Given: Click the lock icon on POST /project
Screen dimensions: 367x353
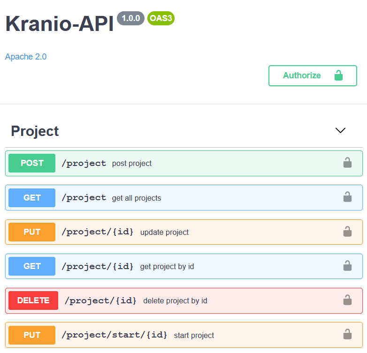Looking at the screenshot, I should pos(347,163).
